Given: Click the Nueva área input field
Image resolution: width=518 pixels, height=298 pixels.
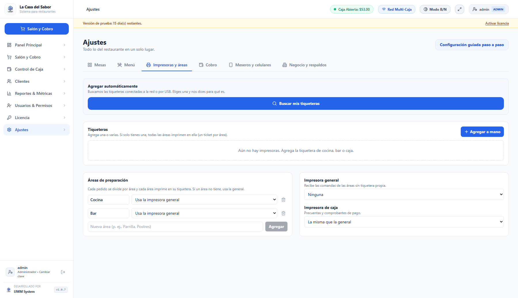Looking at the screenshot, I should coord(175,227).
